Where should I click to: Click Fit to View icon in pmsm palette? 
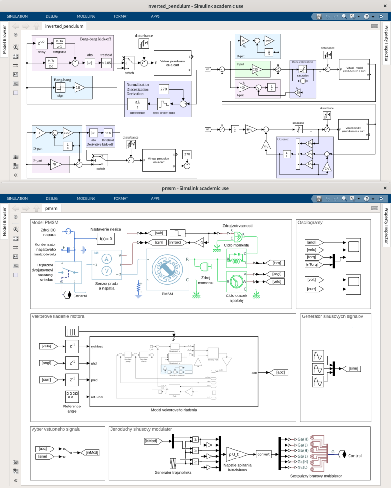[16, 238]
